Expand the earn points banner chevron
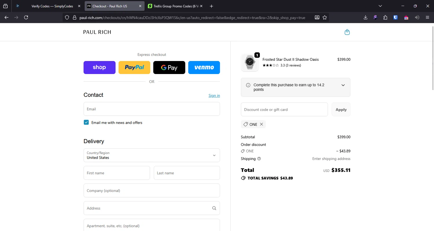The width and height of the screenshot is (434, 231). 343,85
